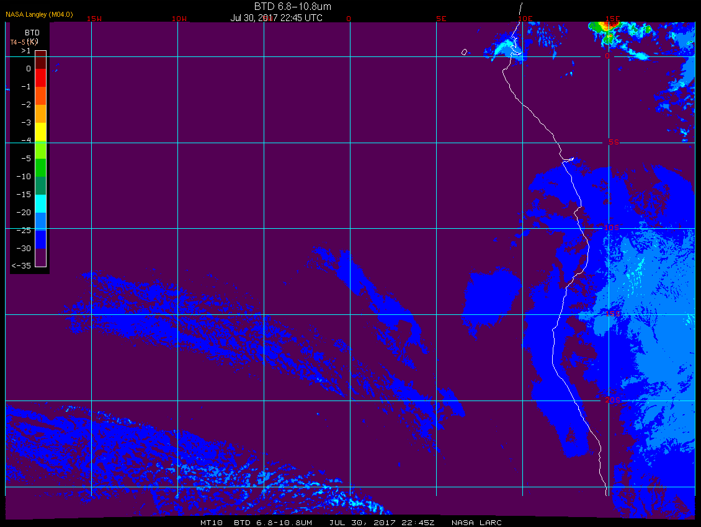
Task: Click the '15S' latitude label
Action: (613, 314)
